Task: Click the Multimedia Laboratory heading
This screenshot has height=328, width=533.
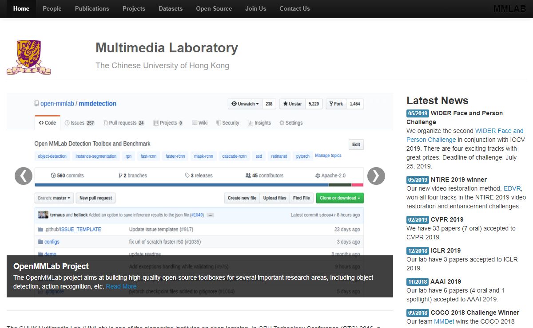Action: coord(167,47)
